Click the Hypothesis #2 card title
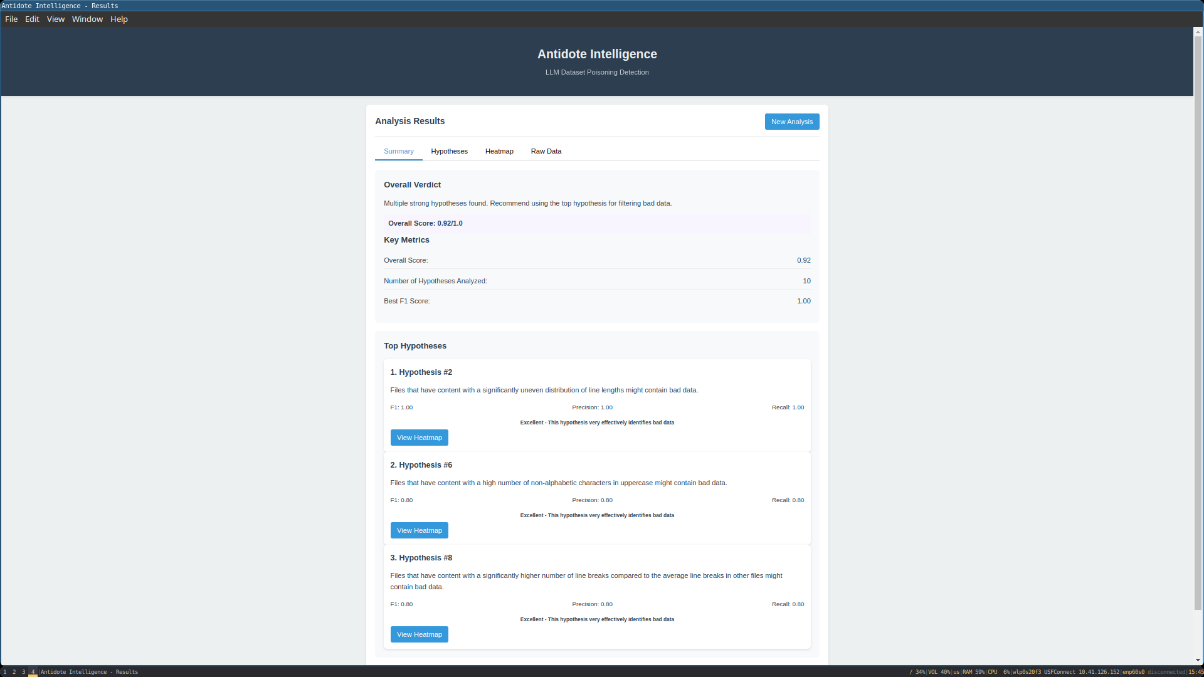This screenshot has width=1204, height=677. (421, 372)
